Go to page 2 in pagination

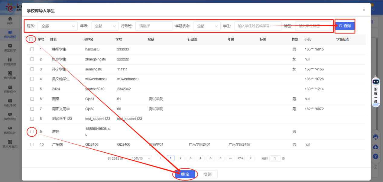click(180, 158)
